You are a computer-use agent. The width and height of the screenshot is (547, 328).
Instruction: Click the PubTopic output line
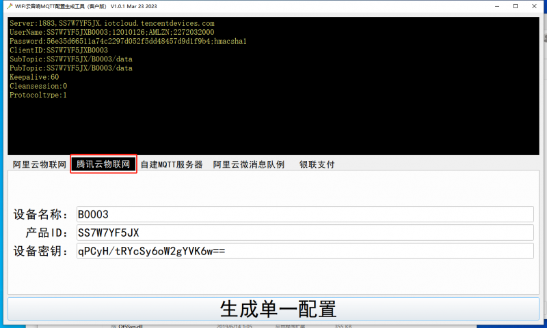[x=71, y=68]
